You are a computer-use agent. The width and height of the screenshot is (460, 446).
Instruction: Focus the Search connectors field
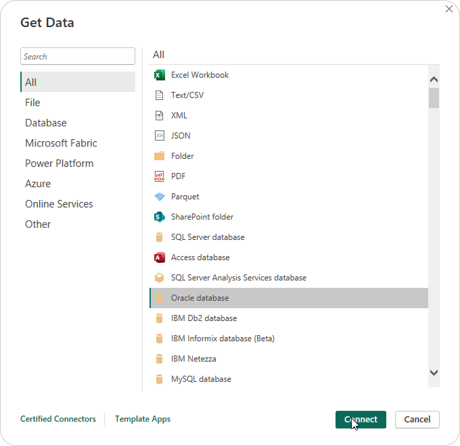[78, 57]
